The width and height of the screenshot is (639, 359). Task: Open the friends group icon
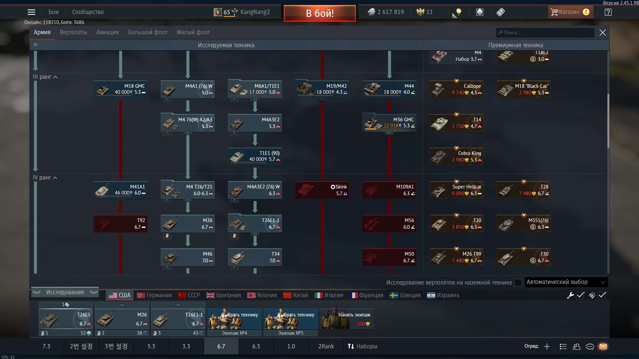(x=576, y=346)
